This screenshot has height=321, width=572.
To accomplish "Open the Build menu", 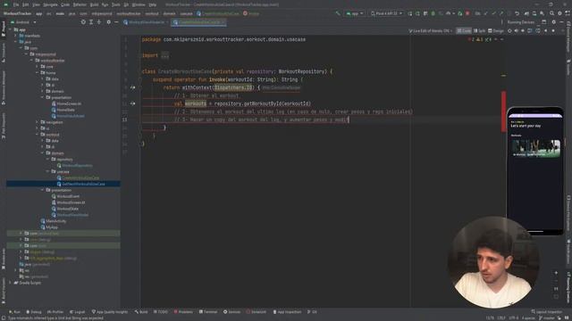I will pyautogui.click(x=94, y=4).
